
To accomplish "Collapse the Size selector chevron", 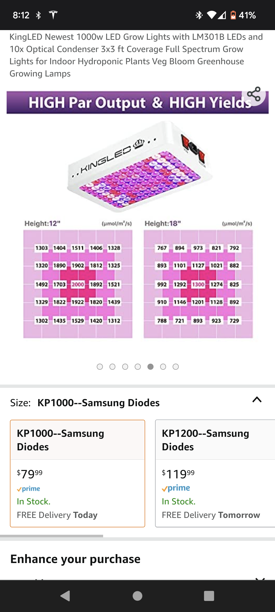I will click(257, 400).
